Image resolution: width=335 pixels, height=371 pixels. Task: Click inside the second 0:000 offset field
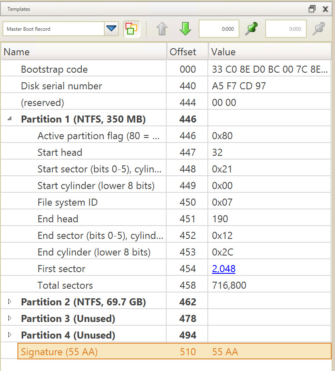coord(286,29)
